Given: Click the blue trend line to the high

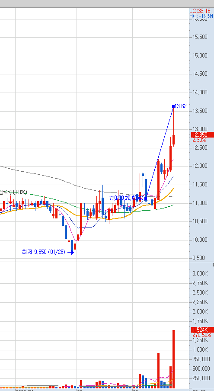Looking at the screenshot, I should (160, 154).
